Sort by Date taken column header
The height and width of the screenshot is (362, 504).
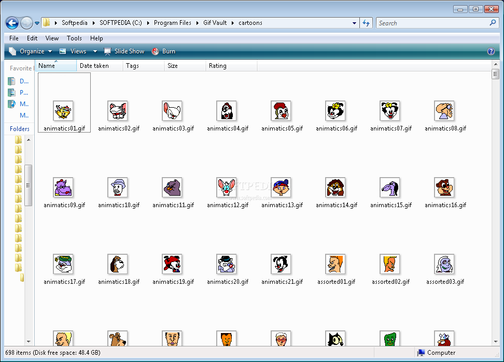click(x=100, y=66)
